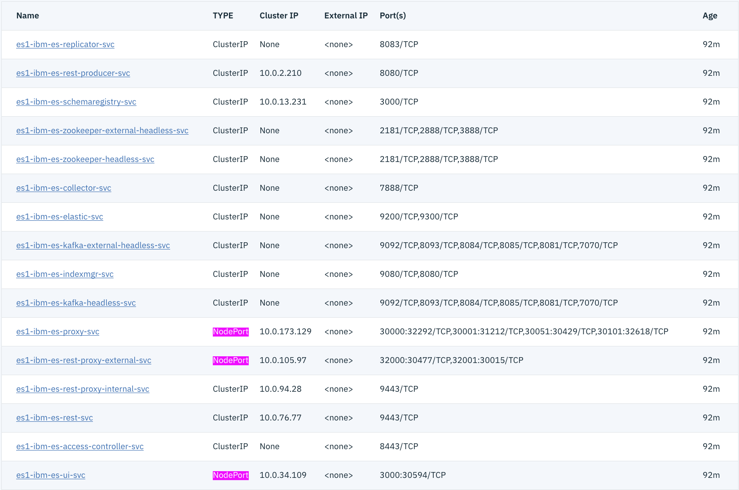This screenshot has height=490, width=739.
Task: Select es1-ibm-es-rest-proxy-internal-svc link
Action: (83, 389)
